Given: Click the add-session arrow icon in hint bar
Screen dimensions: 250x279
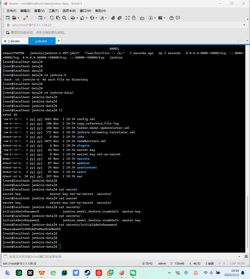Looking at the screenshot, I should (8, 33).
